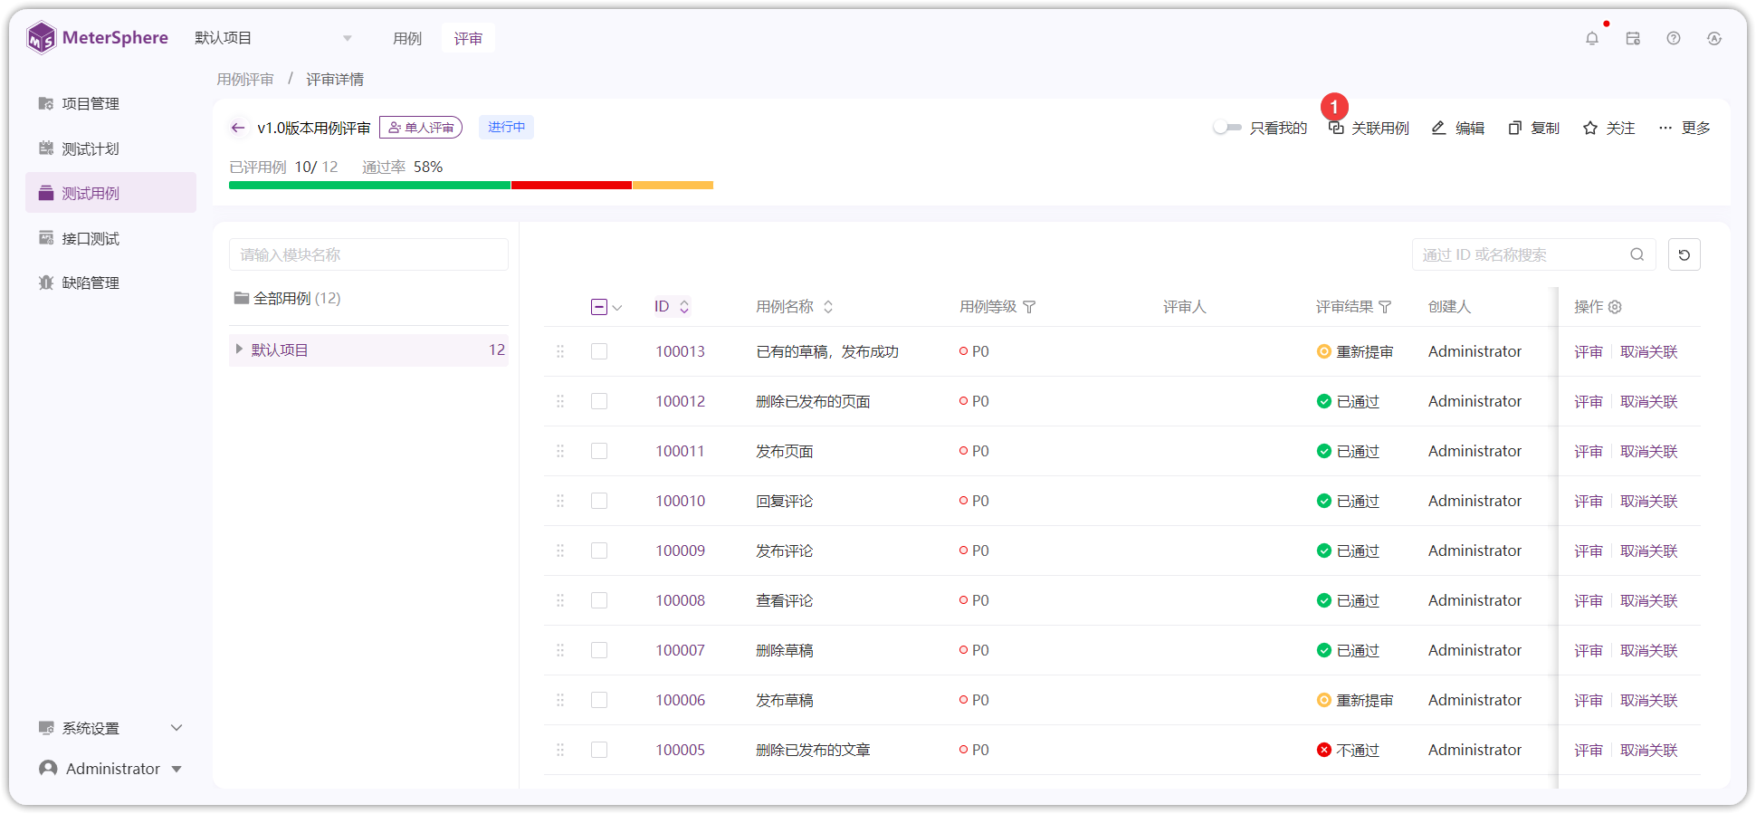Check the box for case 100011
This screenshot has height=814, width=1756.
tap(599, 451)
